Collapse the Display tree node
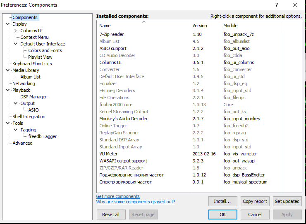The width and height of the screenshot is (306, 224). point(8,24)
